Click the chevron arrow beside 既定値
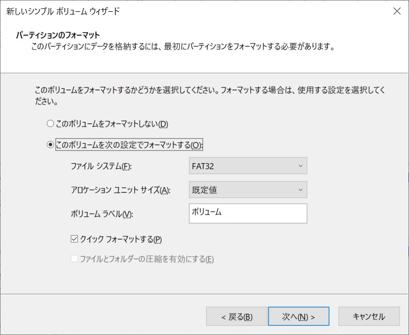This screenshot has height=335, width=409. click(301, 190)
